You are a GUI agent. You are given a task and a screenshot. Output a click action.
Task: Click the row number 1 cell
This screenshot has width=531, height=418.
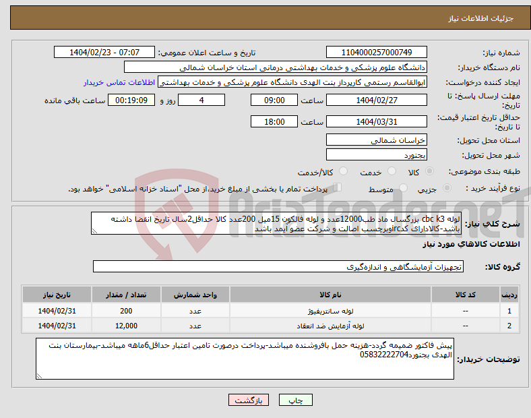click(509, 311)
